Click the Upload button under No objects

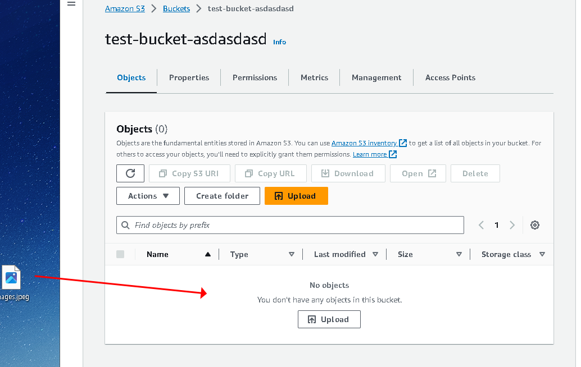point(329,319)
